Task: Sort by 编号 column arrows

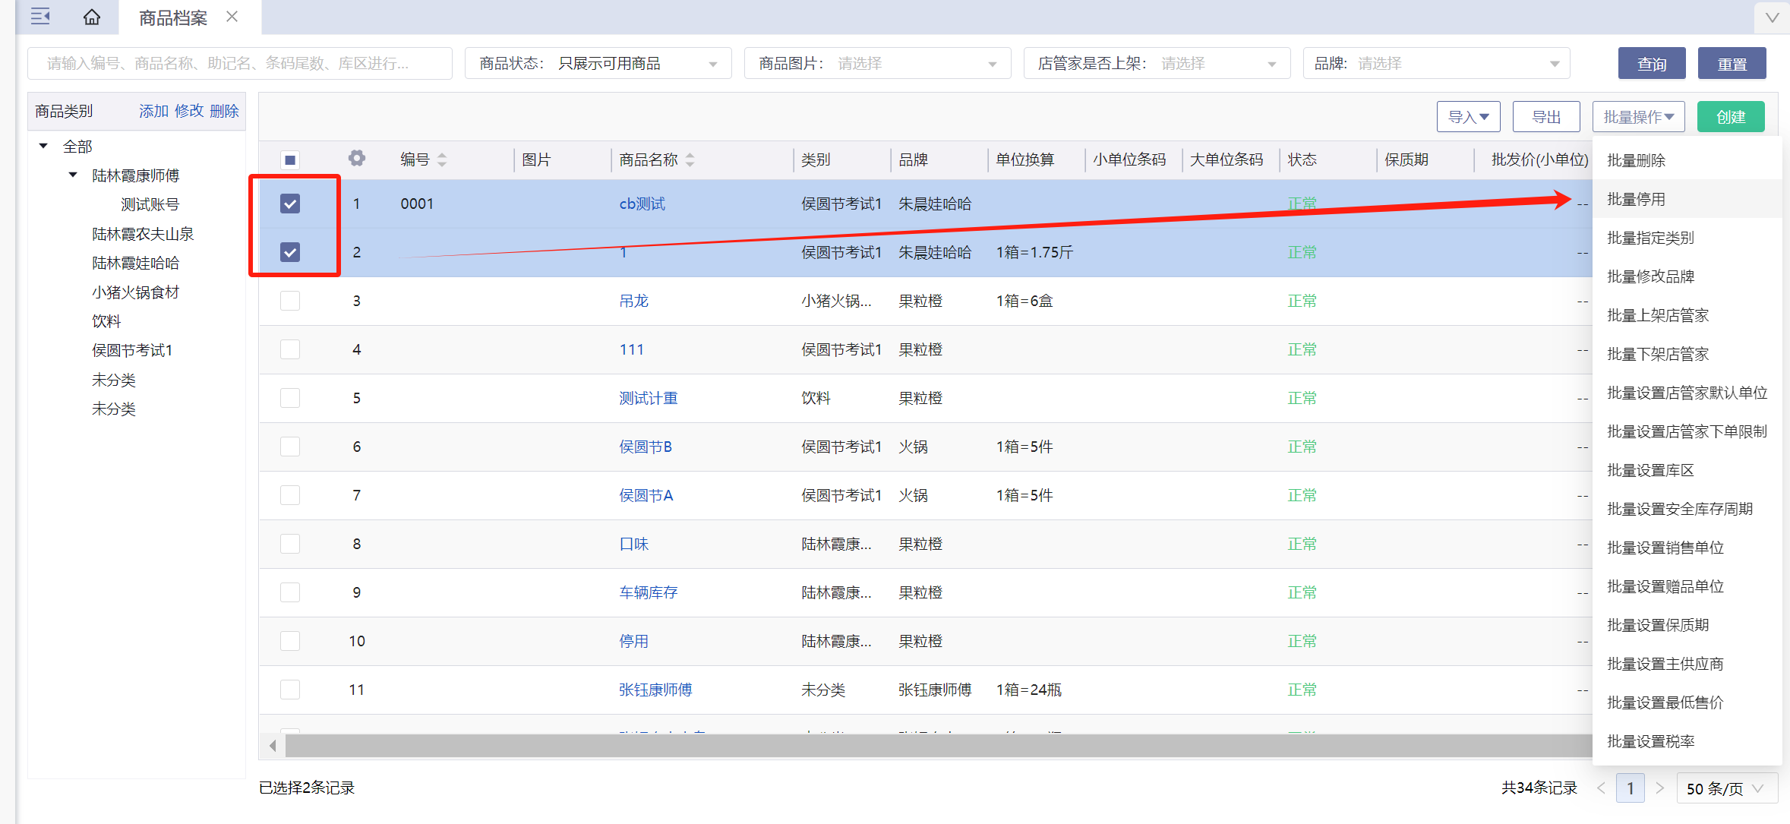Action: [442, 159]
